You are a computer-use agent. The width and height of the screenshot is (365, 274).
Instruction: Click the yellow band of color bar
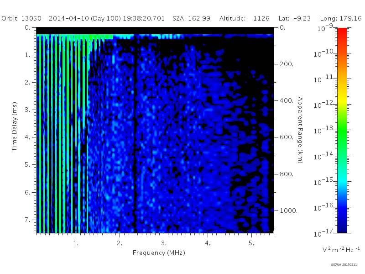pyautogui.click(x=342, y=99)
